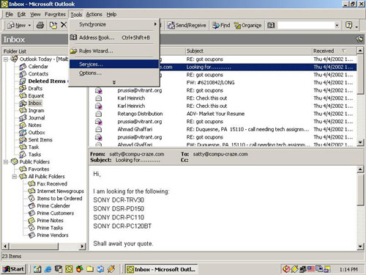Screen dimensions: 366x275
Task: Expand the Tools menu with the double chevron
Action: (x=114, y=82)
